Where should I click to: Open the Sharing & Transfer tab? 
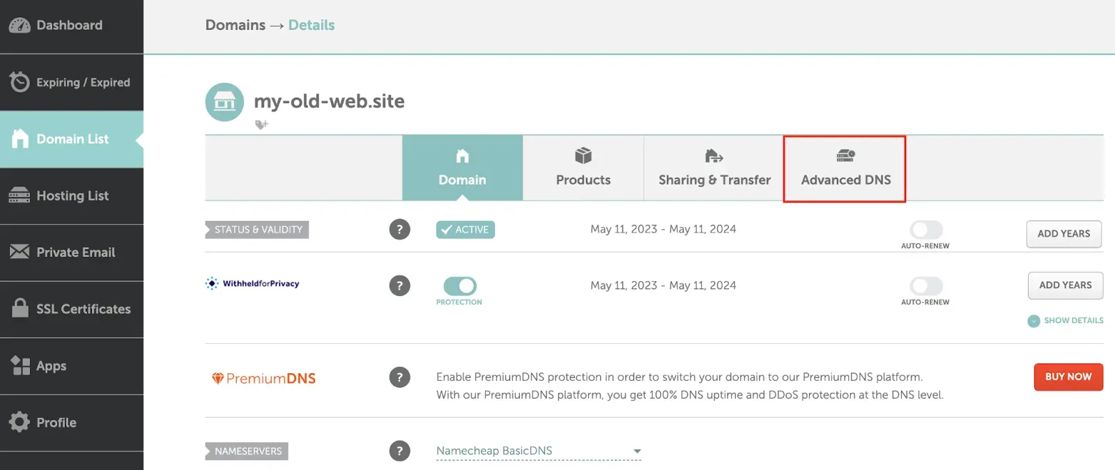(714, 169)
